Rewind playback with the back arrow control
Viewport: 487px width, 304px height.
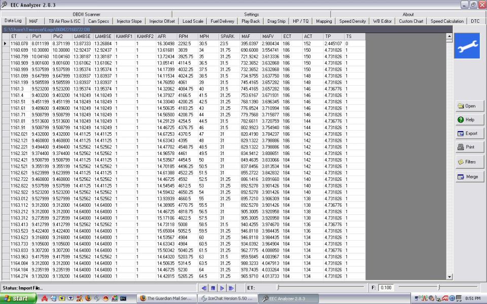[204, 288]
